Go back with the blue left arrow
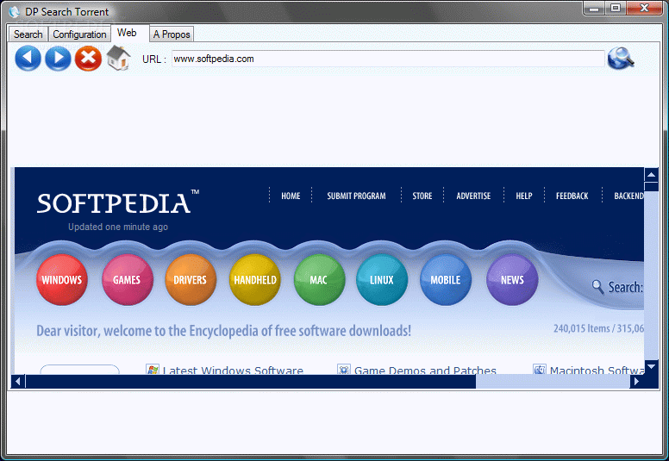 tap(28, 58)
